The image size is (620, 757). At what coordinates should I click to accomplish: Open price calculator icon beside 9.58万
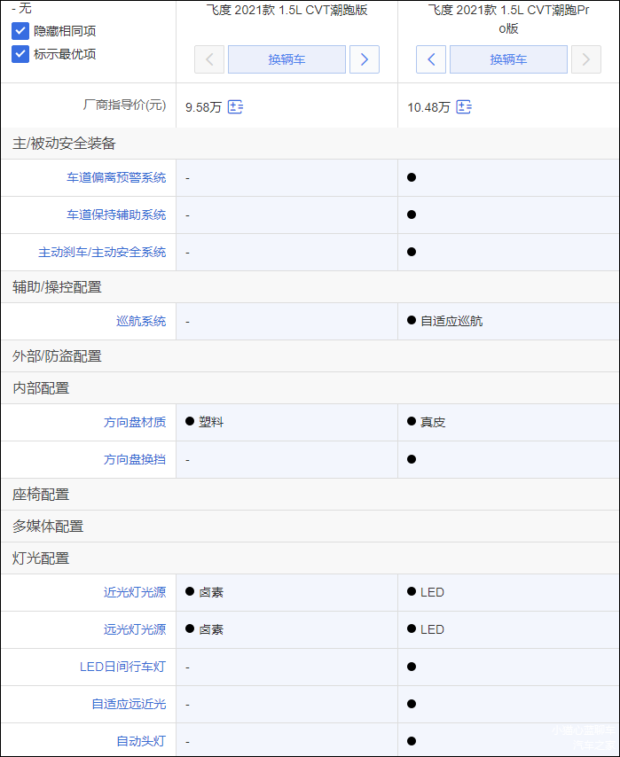point(235,107)
